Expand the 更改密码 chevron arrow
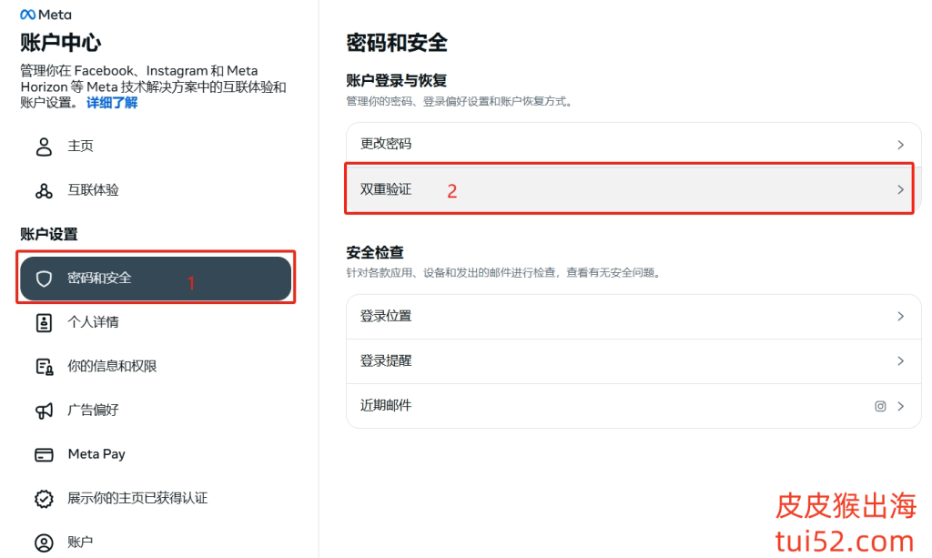Viewport: 932px width, 558px height. coord(900,145)
